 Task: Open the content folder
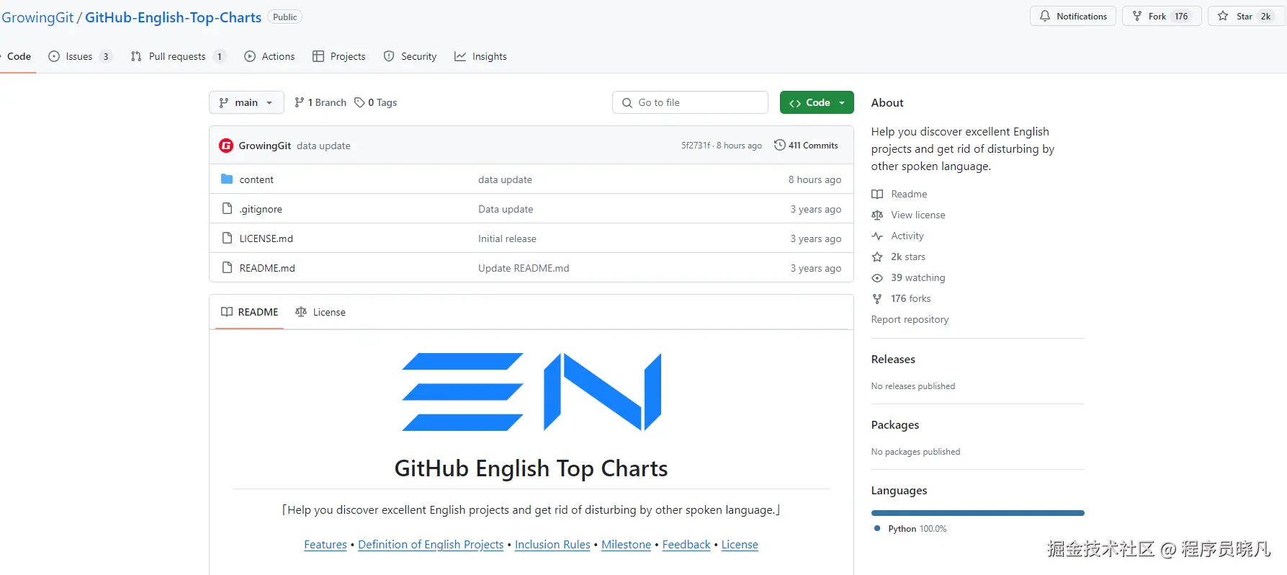coord(256,179)
